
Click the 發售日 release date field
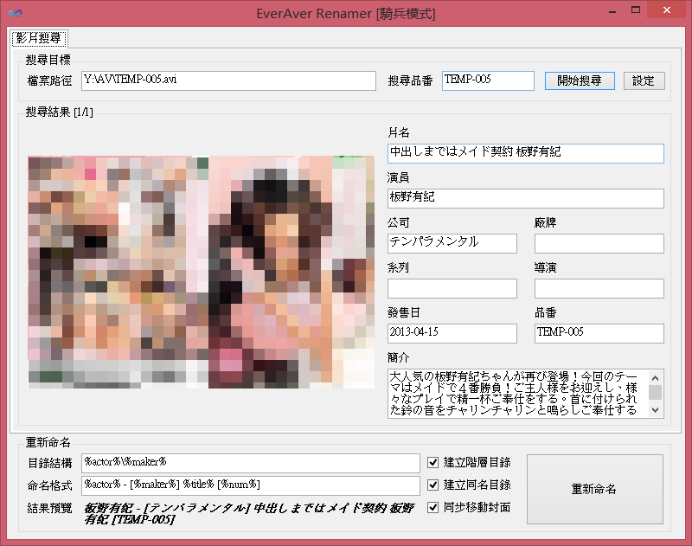click(x=452, y=333)
